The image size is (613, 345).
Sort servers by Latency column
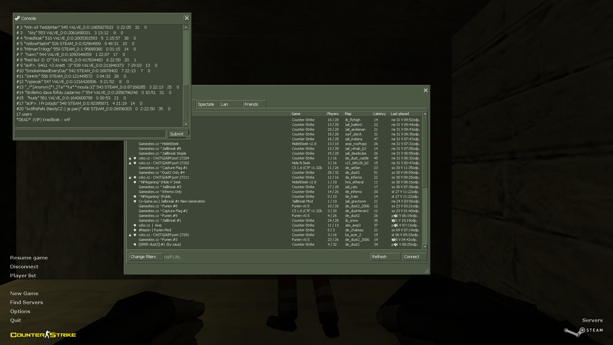click(x=381, y=114)
